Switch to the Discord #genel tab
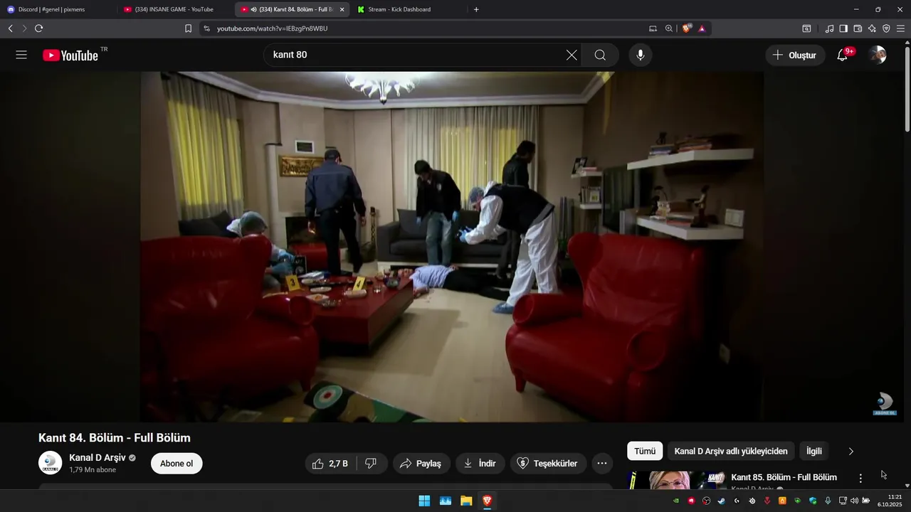This screenshot has width=911, height=512. click(58, 9)
